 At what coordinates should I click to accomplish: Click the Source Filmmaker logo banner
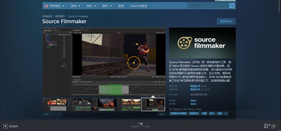coord(202,43)
